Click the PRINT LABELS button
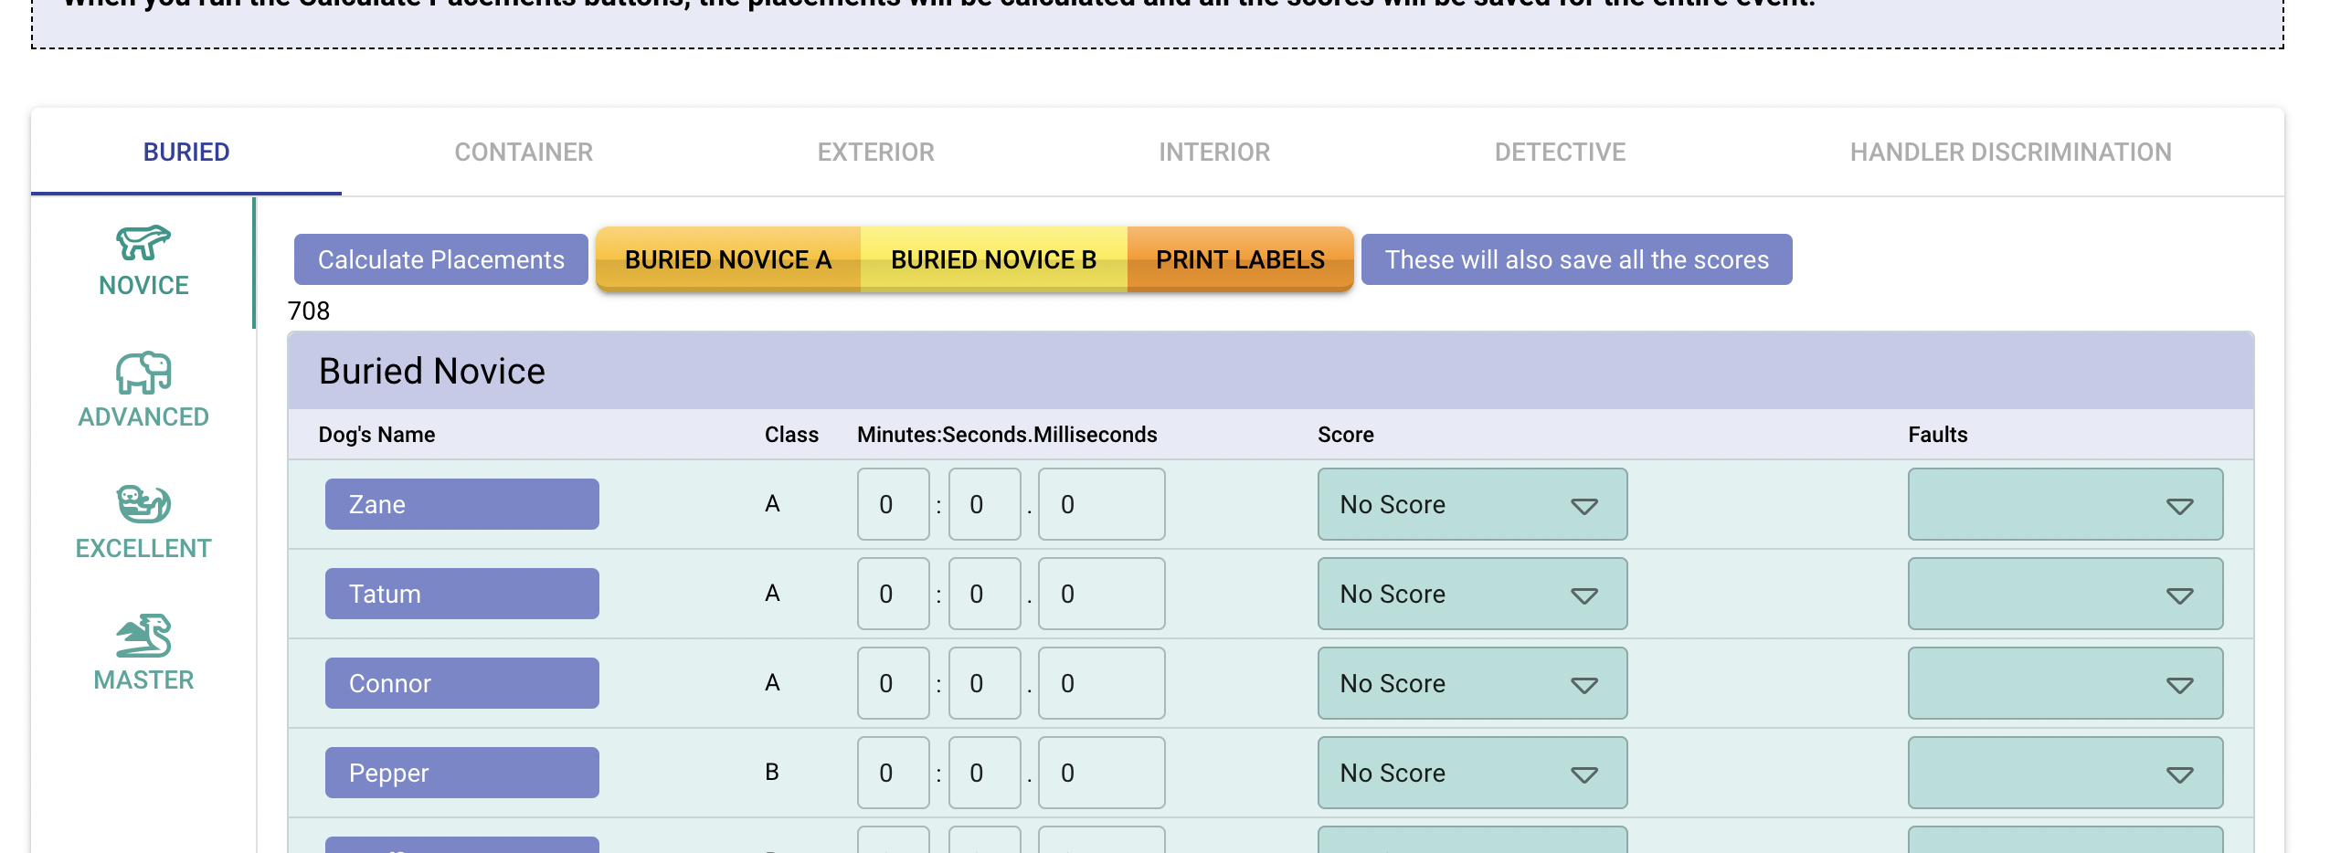2330x853 pixels. point(1240,259)
